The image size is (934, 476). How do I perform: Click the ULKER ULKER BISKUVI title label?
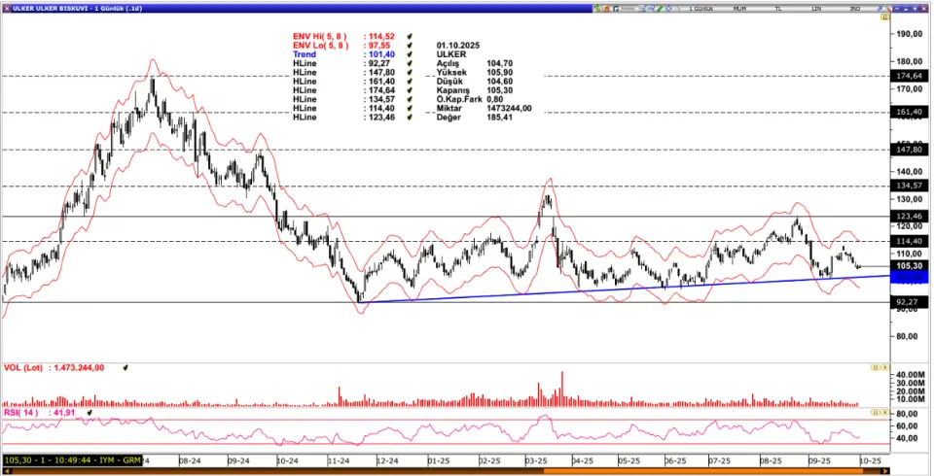tap(58, 8)
